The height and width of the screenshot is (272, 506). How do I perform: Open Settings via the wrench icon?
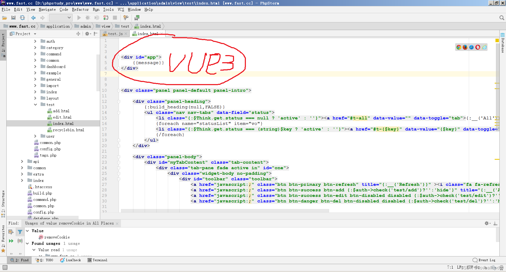pyautogui.click(x=126, y=18)
